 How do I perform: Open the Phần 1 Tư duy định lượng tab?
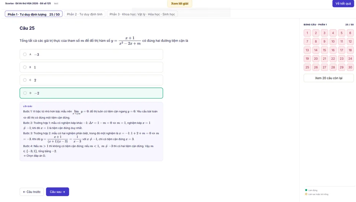(x=34, y=14)
